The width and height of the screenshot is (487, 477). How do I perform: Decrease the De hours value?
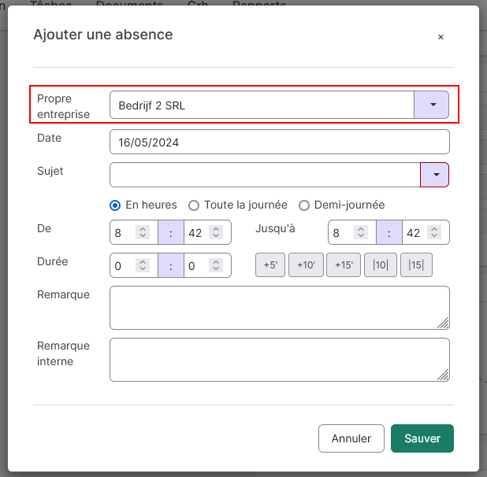click(x=143, y=235)
